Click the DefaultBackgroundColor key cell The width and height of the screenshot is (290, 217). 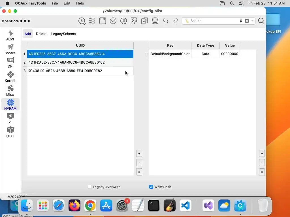170,54
